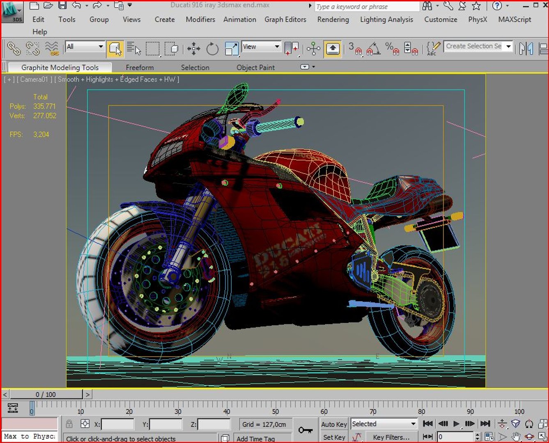Click the Auto Key button
The width and height of the screenshot is (549, 443).
tap(334, 424)
